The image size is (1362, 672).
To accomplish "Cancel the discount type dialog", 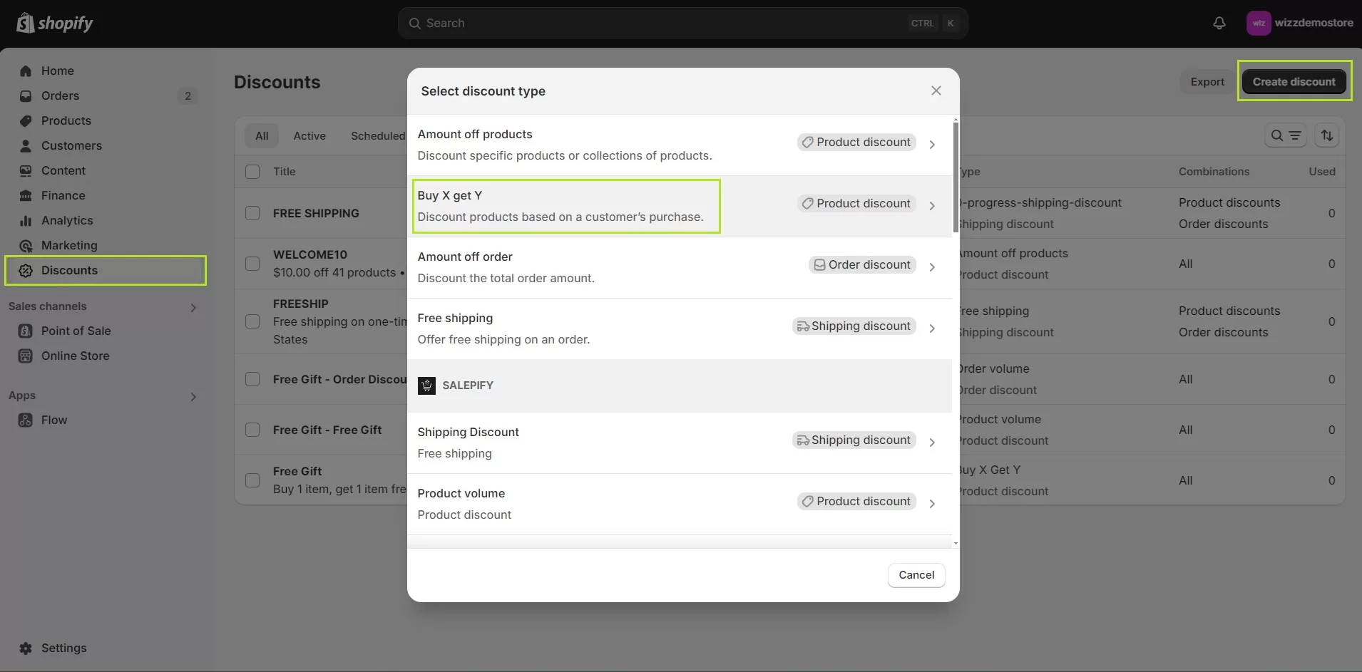I will [x=916, y=575].
